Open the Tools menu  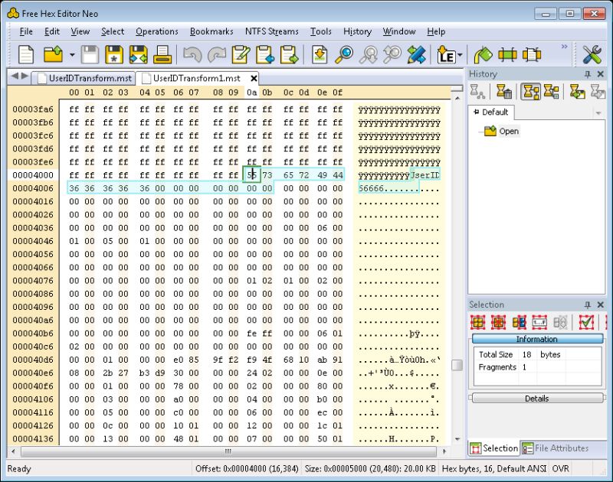click(320, 31)
